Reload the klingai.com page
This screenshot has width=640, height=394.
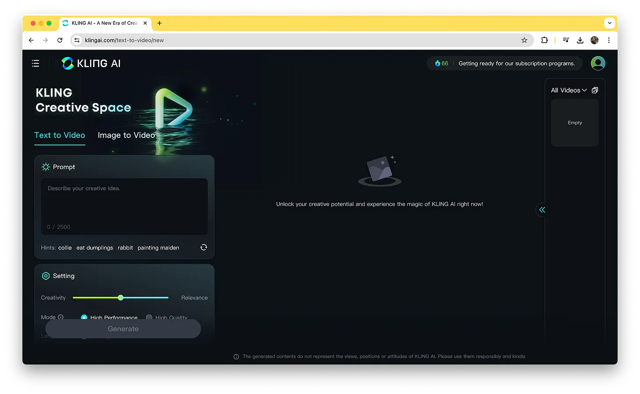pyautogui.click(x=60, y=40)
